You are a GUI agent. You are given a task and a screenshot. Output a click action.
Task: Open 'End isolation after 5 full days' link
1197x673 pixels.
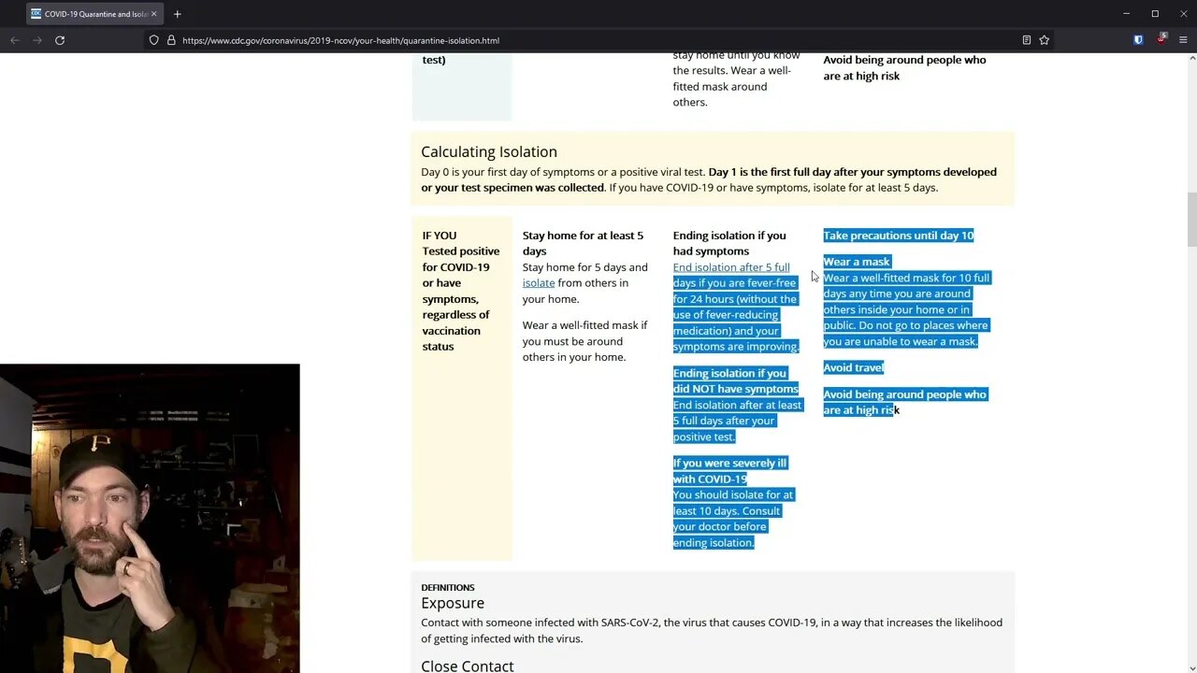tap(731, 267)
